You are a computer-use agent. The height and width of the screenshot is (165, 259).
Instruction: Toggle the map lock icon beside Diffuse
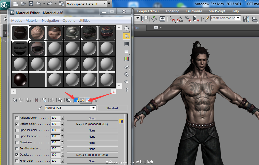121,122
